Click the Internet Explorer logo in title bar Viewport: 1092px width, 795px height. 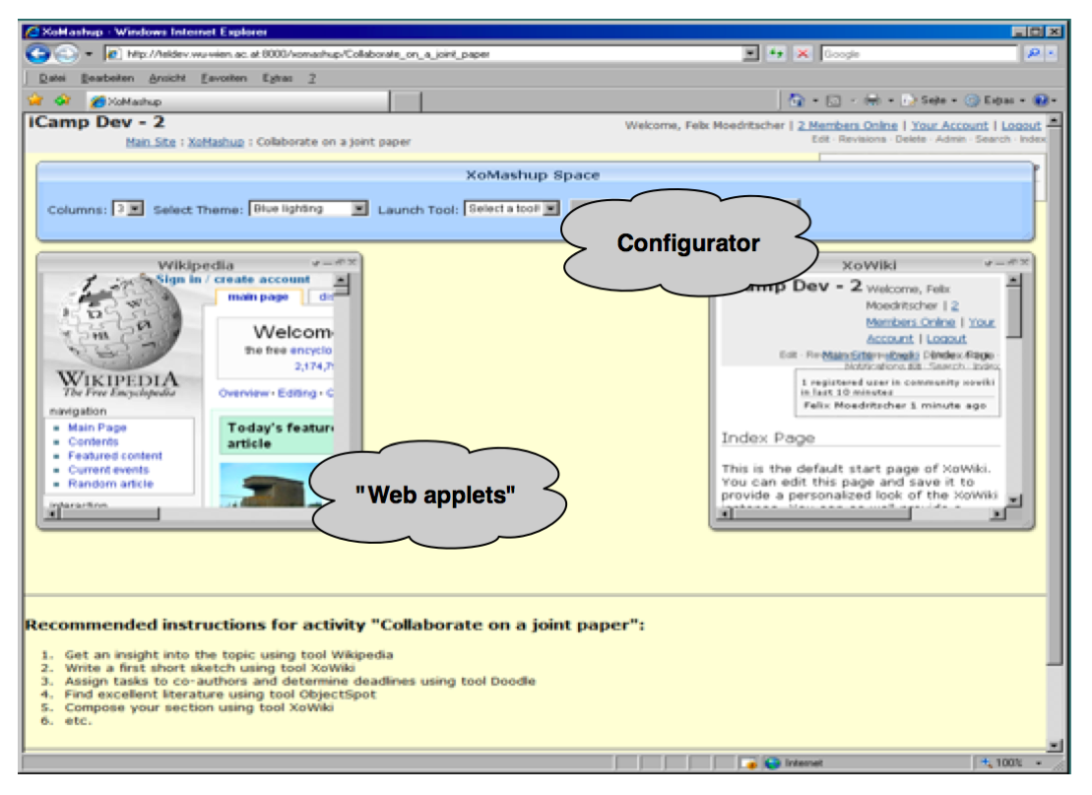(x=32, y=32)
